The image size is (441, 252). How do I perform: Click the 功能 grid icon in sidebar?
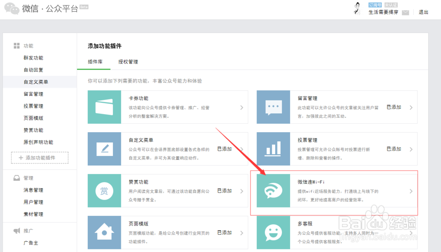pyautogui.click(x=17, y=46)
